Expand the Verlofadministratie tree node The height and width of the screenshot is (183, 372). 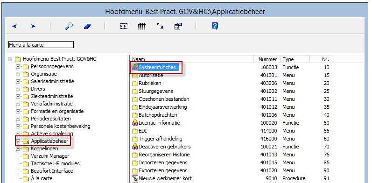click(18, 104)
